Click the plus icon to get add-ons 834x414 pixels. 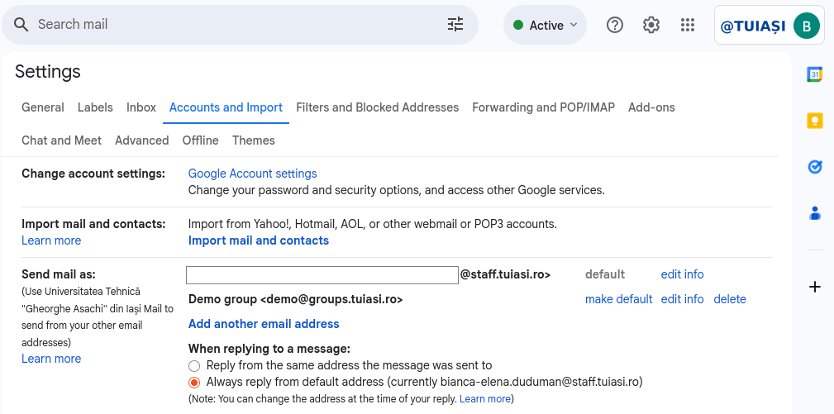814,287
